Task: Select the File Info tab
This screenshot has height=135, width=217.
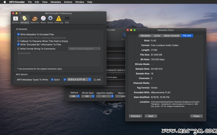Action: (x=187, y=36)
